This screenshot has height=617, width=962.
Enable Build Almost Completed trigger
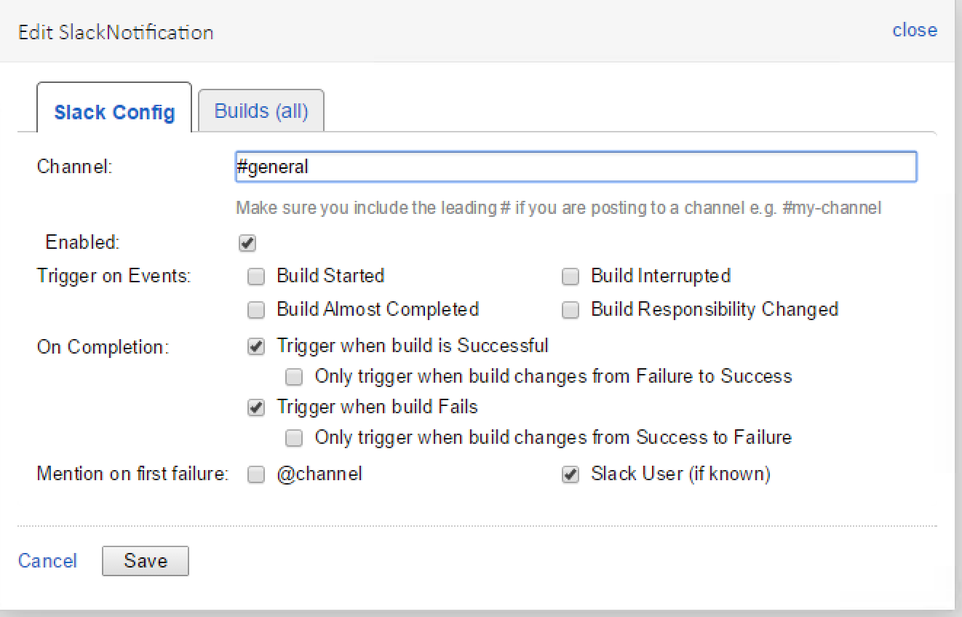[x=256, y=311]
